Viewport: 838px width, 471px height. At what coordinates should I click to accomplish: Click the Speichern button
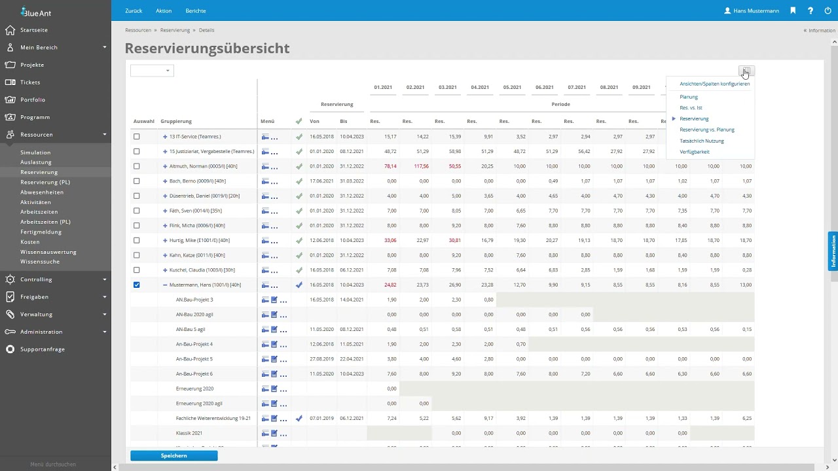(173, 455)
